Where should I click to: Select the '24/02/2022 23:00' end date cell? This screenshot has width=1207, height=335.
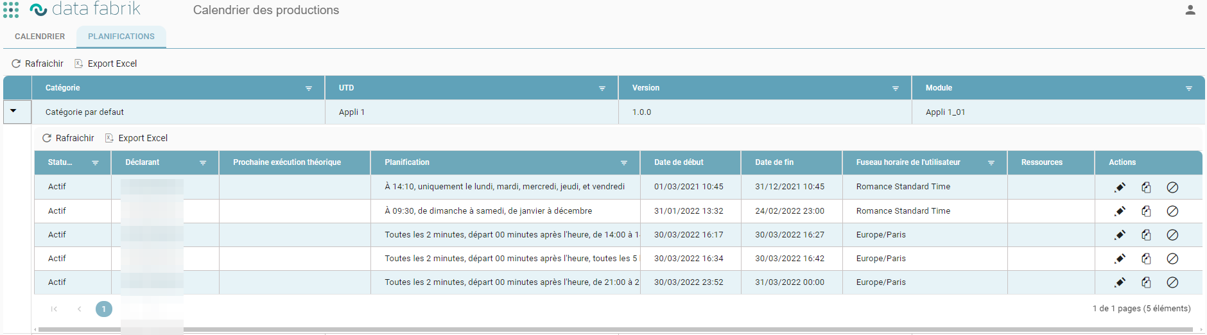point(792,210)
